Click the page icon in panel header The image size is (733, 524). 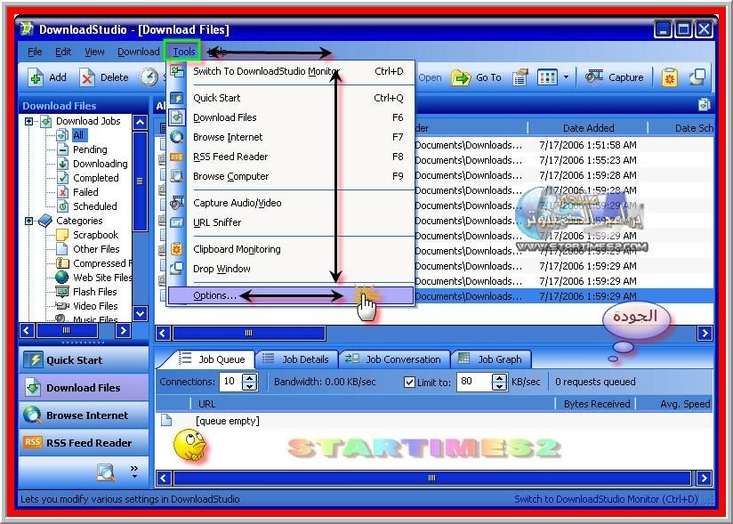pos(704,105)
